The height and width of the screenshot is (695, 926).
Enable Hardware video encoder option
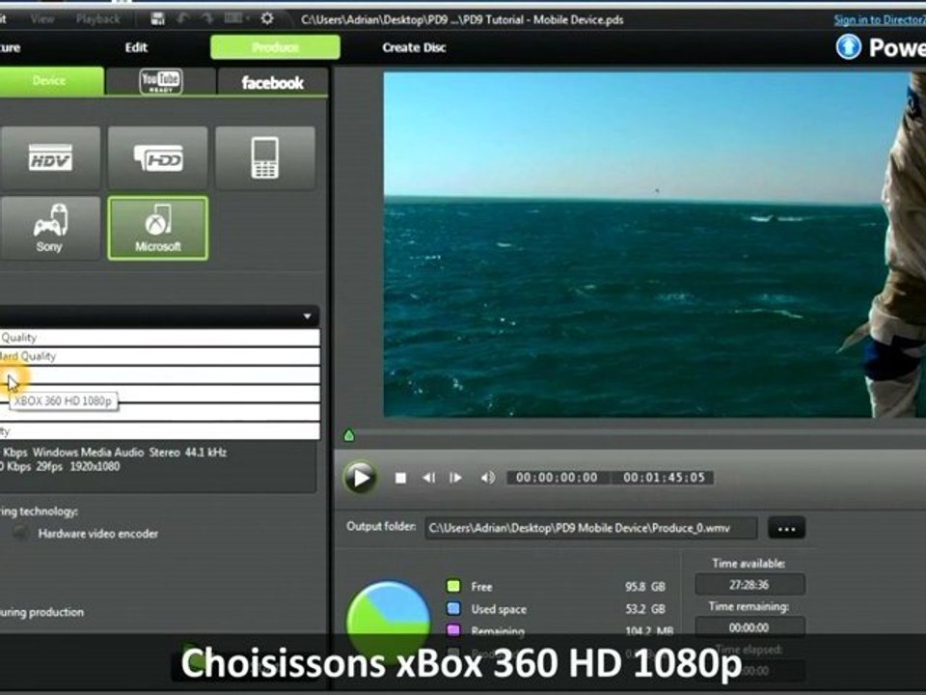click(21, 533)
